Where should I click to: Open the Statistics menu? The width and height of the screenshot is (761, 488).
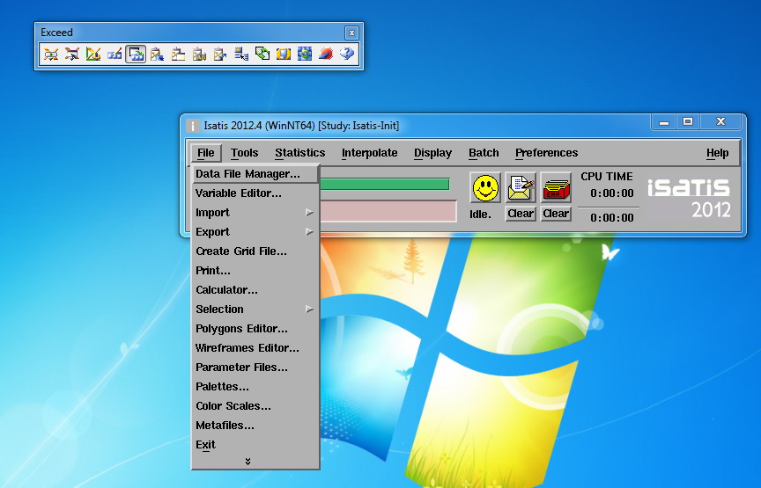point(300,153)
